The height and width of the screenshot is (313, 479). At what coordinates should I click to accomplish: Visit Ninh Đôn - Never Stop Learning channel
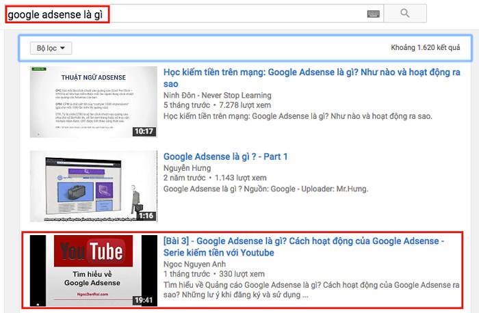[x=217, y=95]
